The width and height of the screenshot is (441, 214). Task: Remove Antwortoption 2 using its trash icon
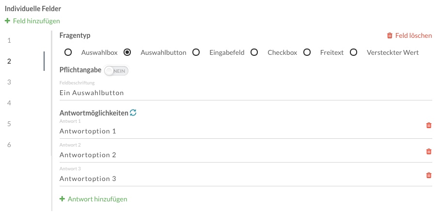428,151
